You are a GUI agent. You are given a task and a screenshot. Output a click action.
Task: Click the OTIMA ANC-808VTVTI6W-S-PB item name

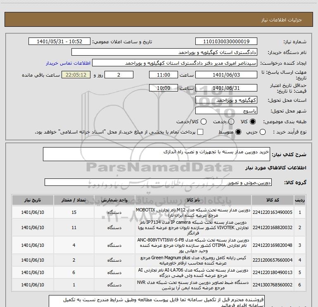click(x=193, y=245)
